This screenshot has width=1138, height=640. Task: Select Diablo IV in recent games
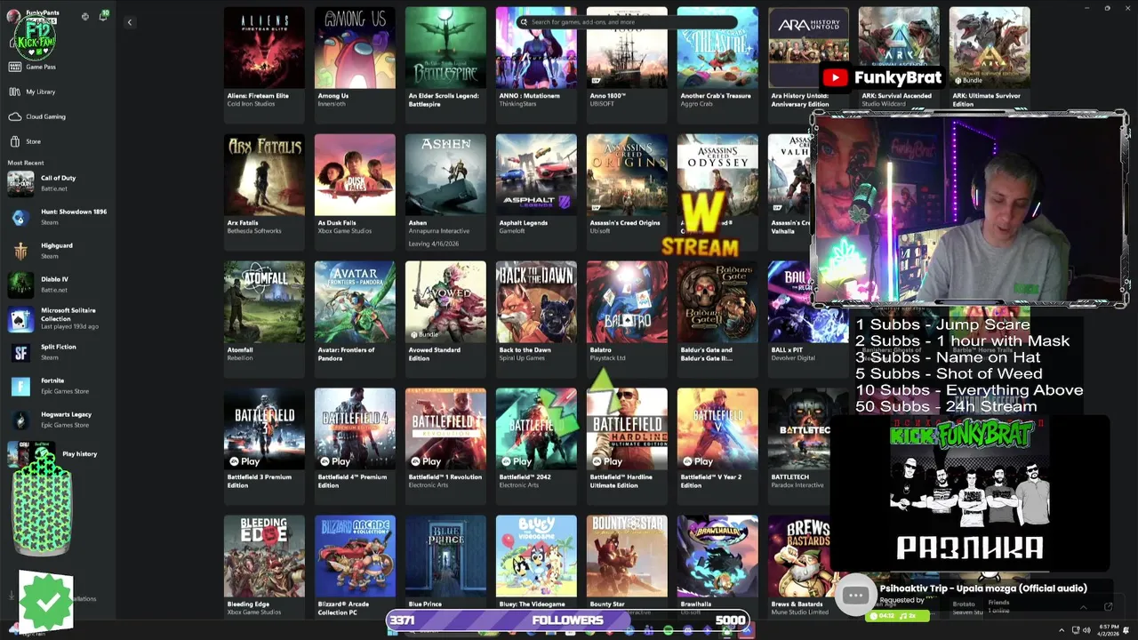click(x=58, y=284)
